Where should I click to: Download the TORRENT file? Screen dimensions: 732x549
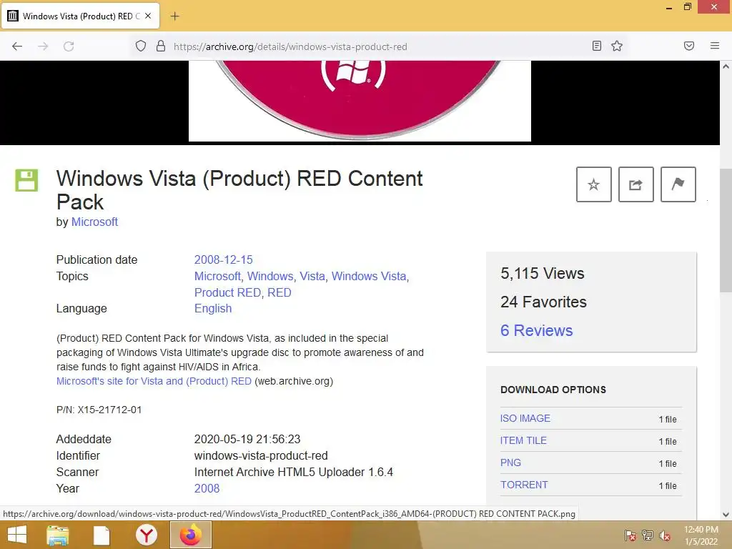[524, 485]
